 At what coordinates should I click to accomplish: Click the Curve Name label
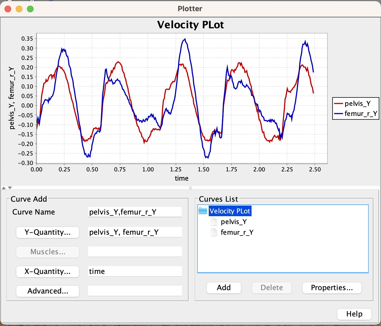pos(34,212)
